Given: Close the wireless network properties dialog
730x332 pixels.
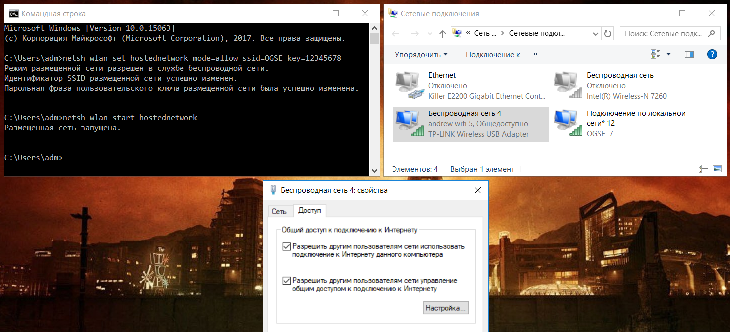Looking at the screenshot, I should pos(478,190).
